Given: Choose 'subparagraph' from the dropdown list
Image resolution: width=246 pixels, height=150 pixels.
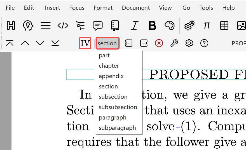Looking at the screenshot, I should 118,128.
